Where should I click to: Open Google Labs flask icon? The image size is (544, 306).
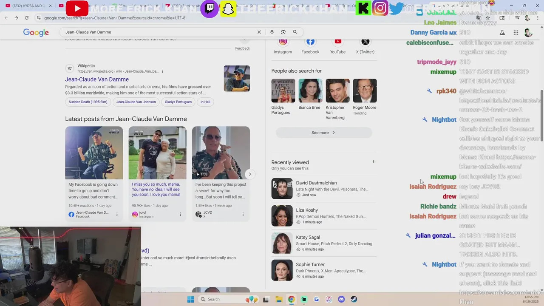click(502, 33)
